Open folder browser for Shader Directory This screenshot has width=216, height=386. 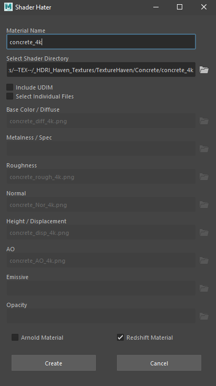(x=204, y=70)
